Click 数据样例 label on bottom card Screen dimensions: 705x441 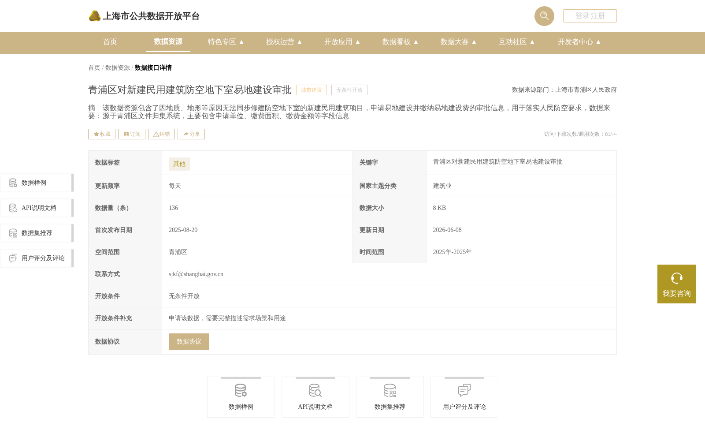(241, 407)
